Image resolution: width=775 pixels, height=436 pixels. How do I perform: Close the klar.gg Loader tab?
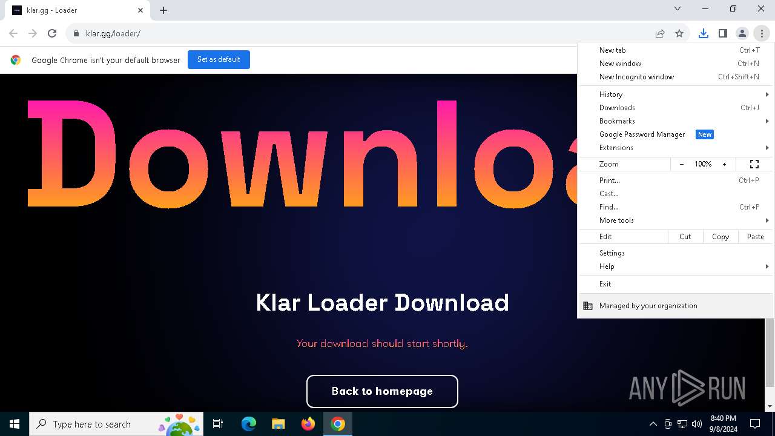tap(140, 10)
